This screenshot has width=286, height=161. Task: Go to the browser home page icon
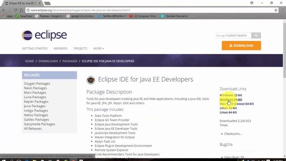coord(21,10)
